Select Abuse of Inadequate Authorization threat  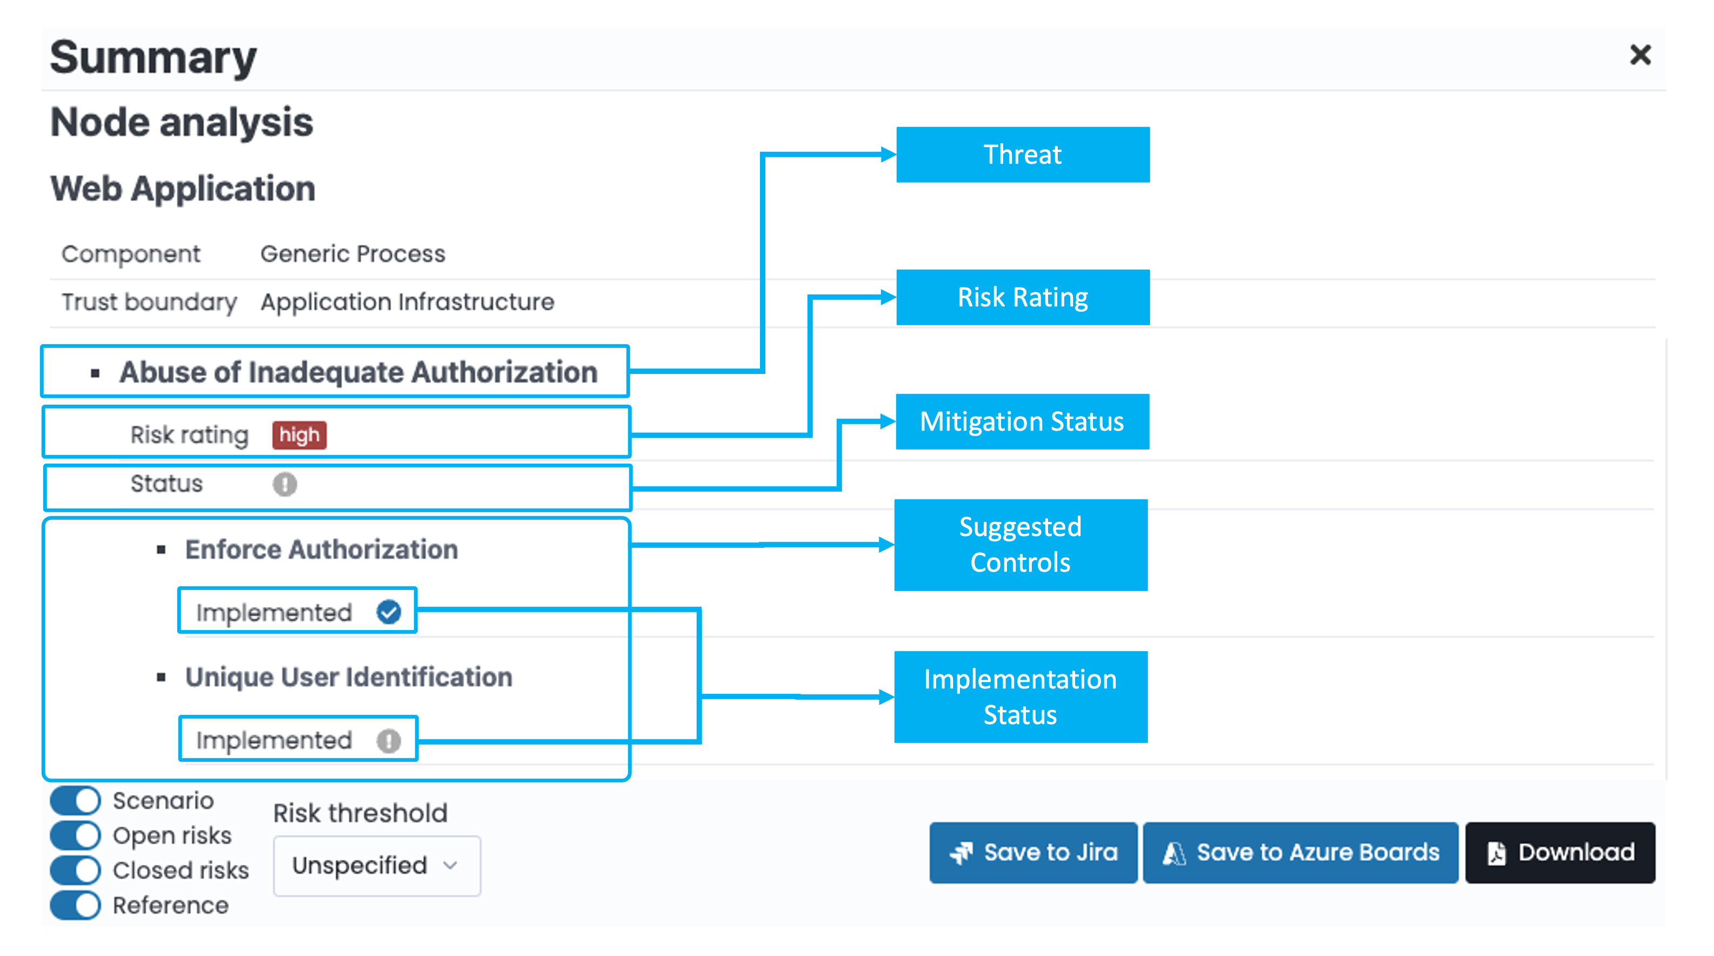[358, 372]
